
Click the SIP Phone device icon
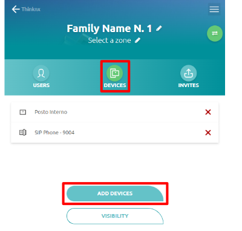pos(23,132)
